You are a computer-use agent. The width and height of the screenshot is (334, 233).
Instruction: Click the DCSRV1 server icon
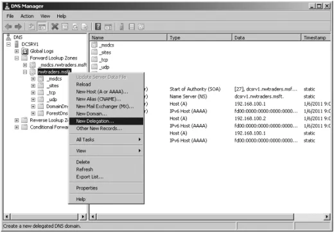(x=17, y=44)
